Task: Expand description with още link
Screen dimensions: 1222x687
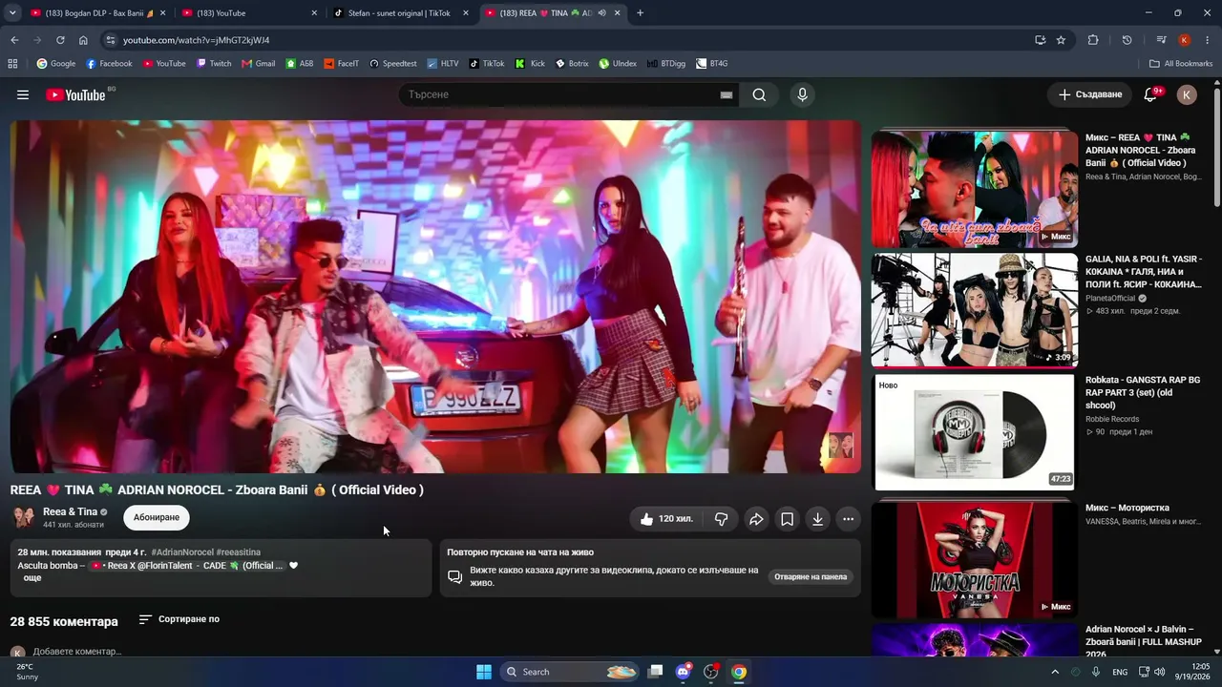Action: [x=32, y=578]
